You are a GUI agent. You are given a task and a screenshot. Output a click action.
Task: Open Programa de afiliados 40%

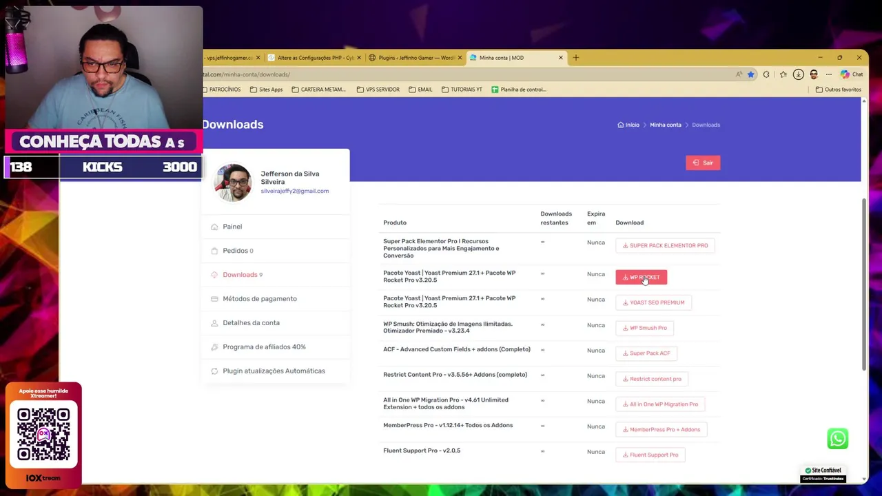tap(264, 347)
